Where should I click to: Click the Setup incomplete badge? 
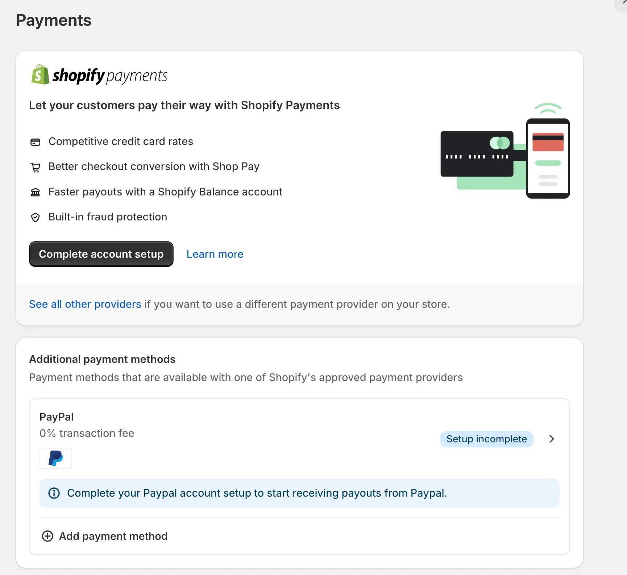point(486,439)
